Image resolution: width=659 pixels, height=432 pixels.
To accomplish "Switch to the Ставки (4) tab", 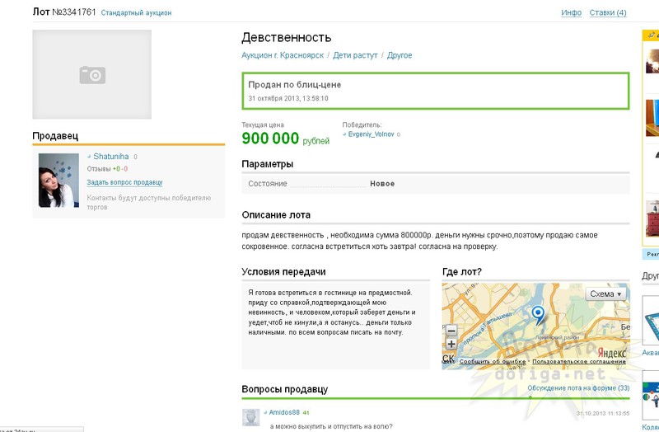I will click(x=608, y=12).
